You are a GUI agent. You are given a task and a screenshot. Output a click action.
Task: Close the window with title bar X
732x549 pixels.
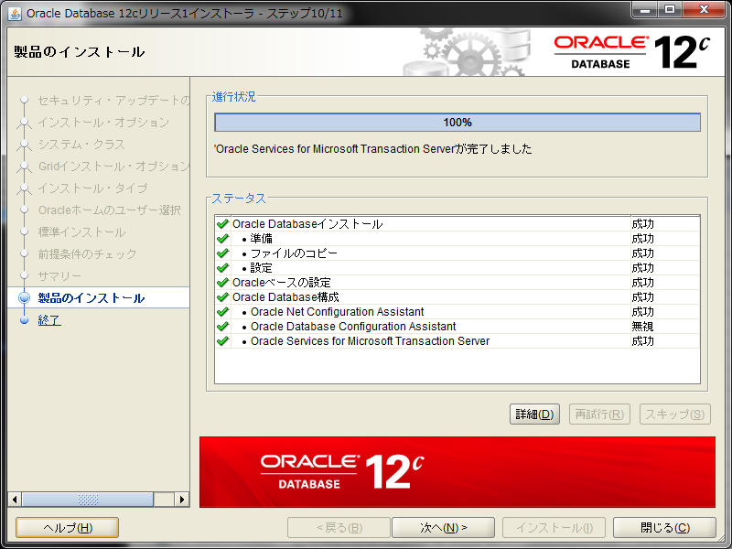click(x=704, y=10)
